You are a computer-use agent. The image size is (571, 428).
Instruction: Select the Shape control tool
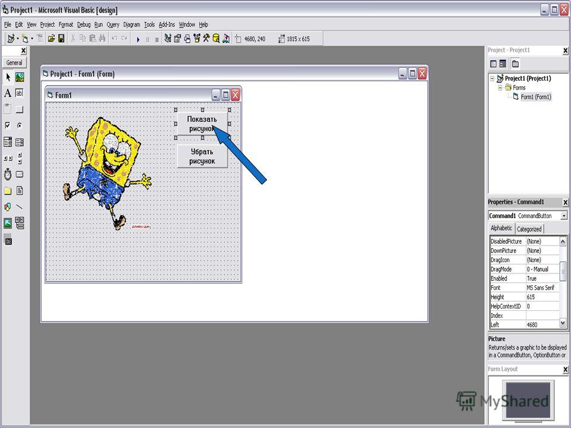[8, 207]
